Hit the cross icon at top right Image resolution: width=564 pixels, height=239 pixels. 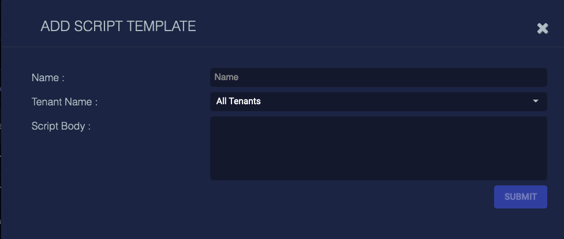tap(542, 28)
